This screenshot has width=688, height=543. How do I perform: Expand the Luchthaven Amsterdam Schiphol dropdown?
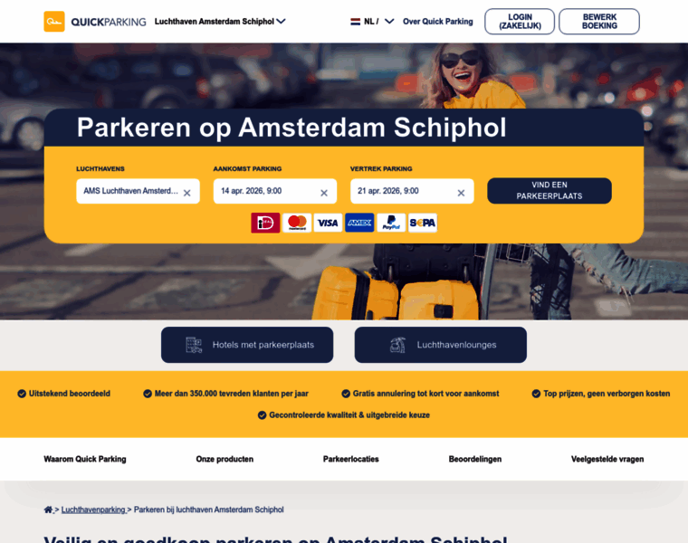pos(220,22)
